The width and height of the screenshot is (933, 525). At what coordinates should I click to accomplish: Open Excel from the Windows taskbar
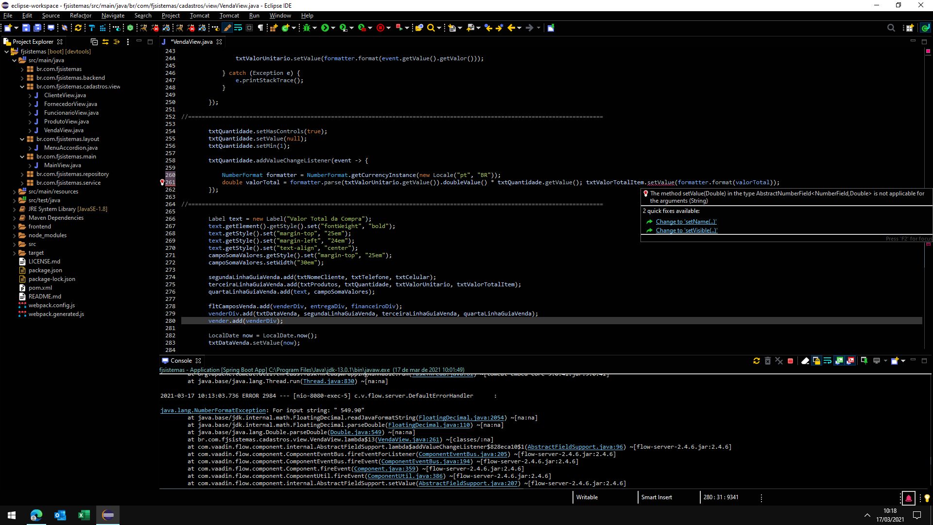tap(84, 515)
